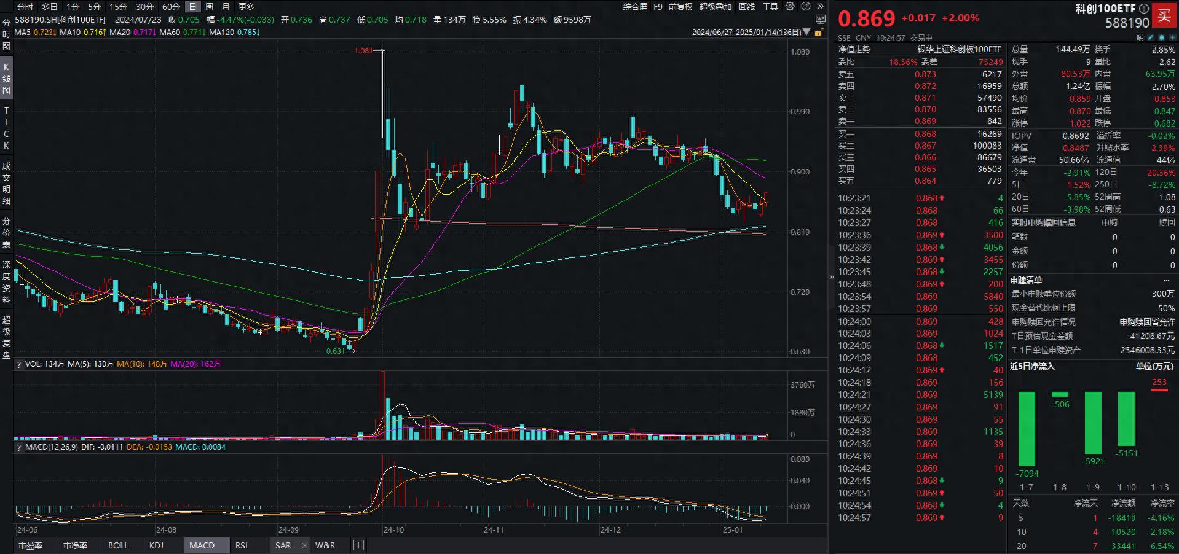Image resolution: width=1179 pixels, height=554 pixels.
Task: Click the -7094 green net inflow bar
Action: [x=1027, y=430]
